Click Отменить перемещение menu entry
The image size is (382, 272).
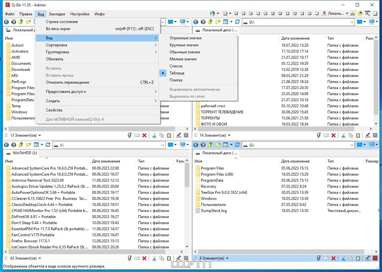[x=97, y=82]
